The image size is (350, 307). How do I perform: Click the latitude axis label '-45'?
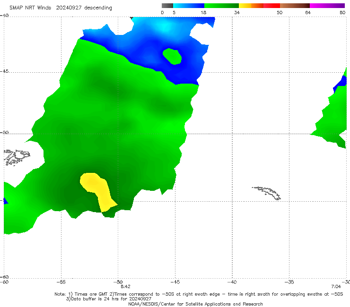(x=4, y=71)
